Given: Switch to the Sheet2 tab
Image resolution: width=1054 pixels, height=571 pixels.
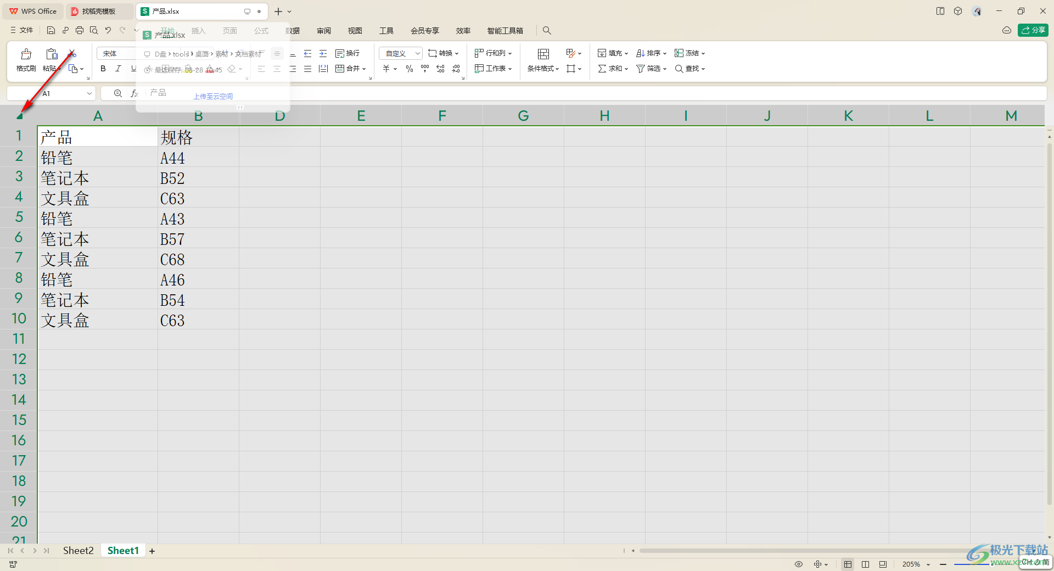Looking at the screenshot, I should [79, 551].
